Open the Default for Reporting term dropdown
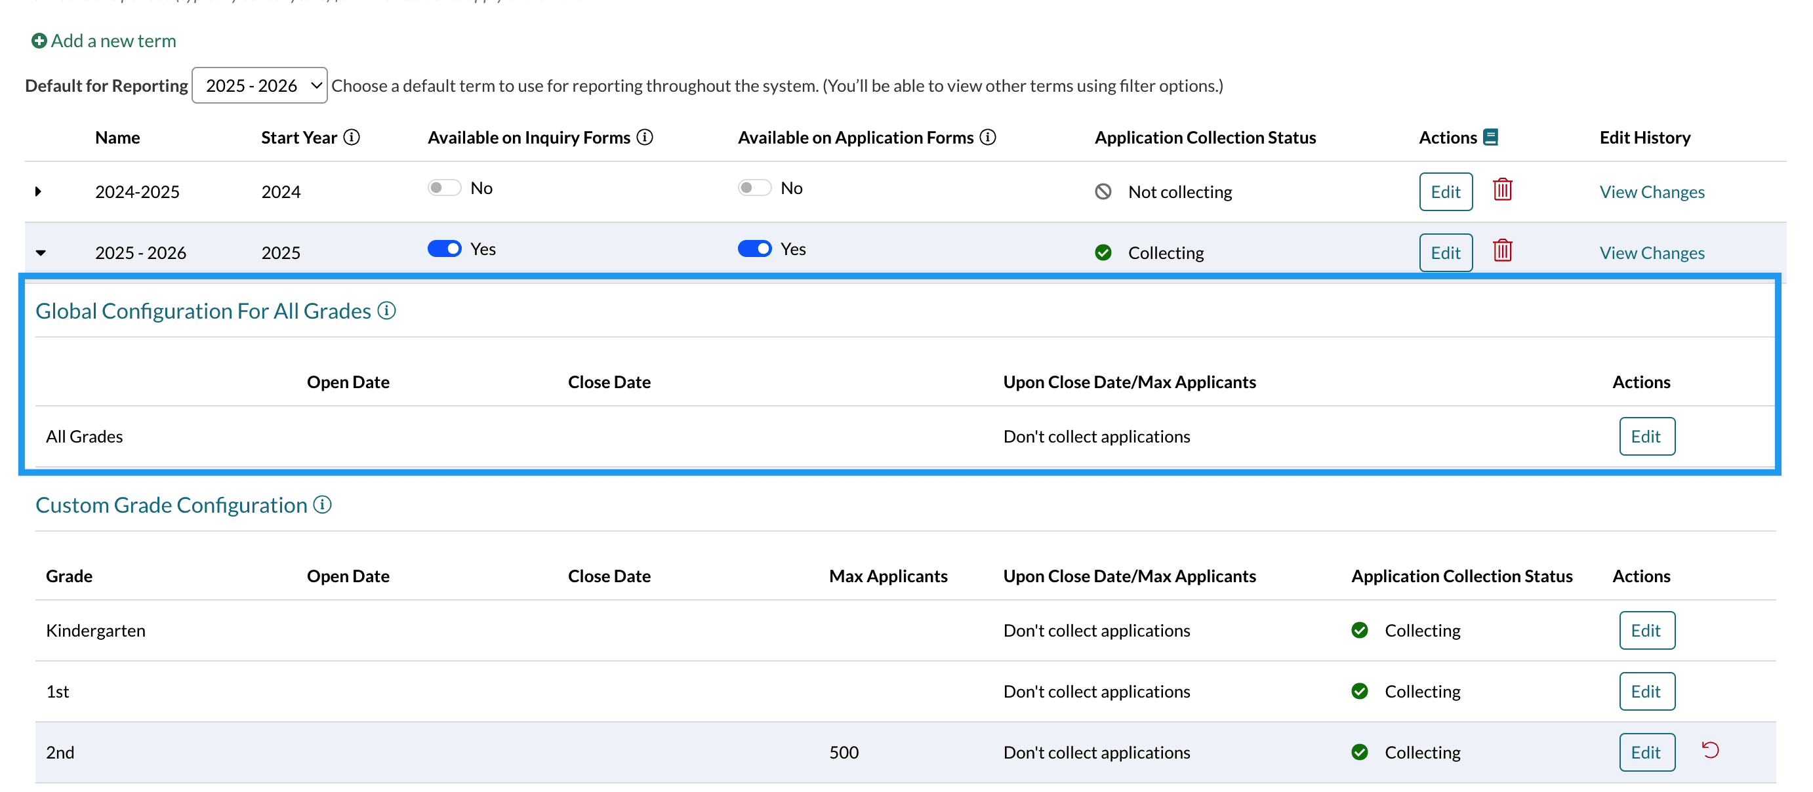Image resolution: width=1813 pixels, height=792 pixels. 259,86
